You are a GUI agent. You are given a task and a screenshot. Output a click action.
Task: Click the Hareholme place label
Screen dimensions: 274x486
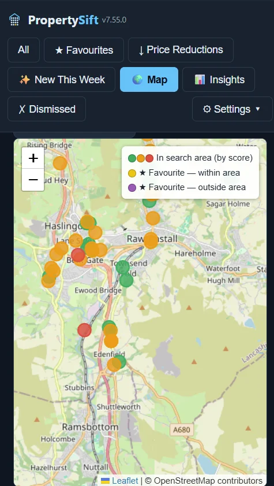(x=194, y=253)
